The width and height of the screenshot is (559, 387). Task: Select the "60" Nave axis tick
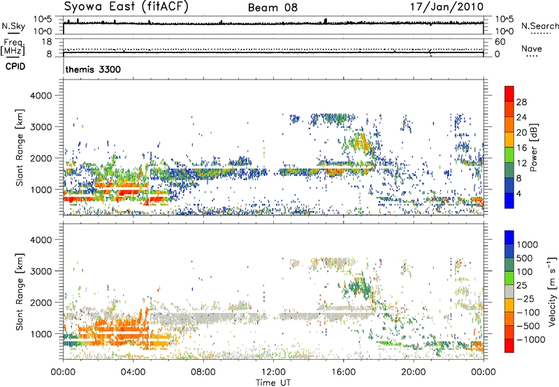pos(500,42)
